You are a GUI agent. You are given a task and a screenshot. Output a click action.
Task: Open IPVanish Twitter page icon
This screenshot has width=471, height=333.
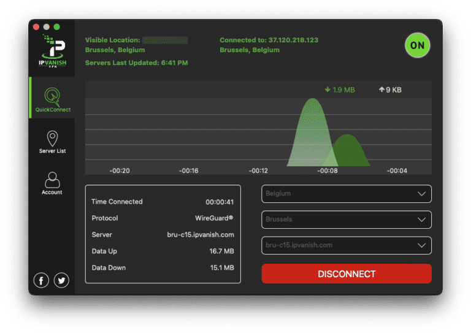click(x=61, y=280)
